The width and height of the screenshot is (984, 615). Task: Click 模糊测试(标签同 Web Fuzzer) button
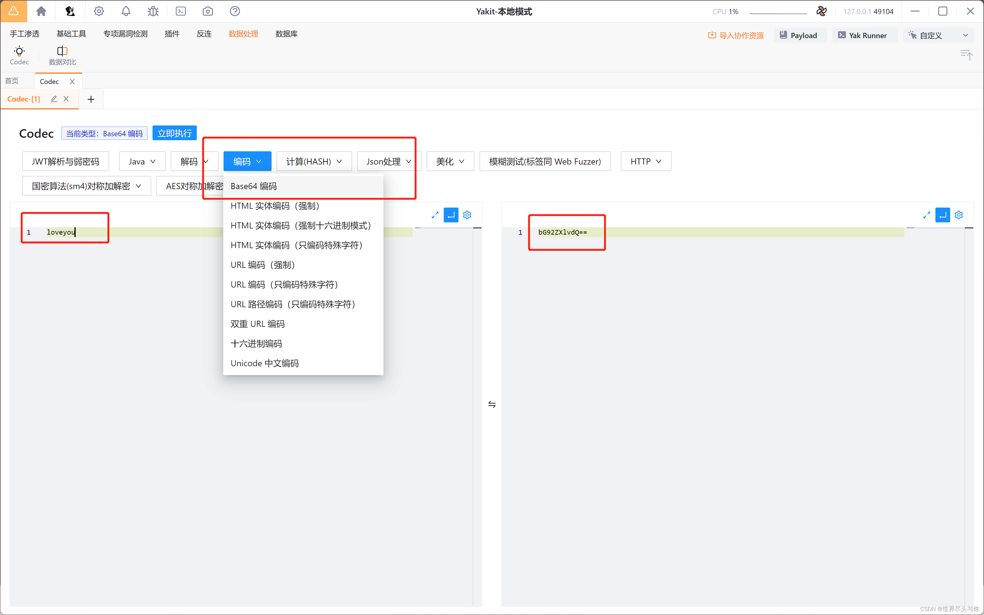pos(545,161)
